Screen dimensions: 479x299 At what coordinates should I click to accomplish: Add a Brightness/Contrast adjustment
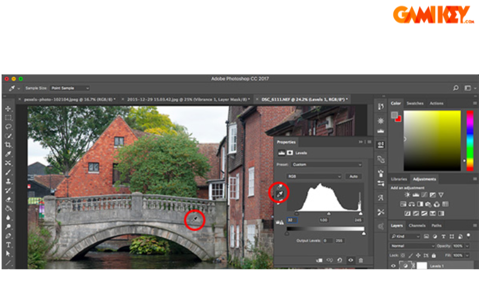(x=407, y=195)
